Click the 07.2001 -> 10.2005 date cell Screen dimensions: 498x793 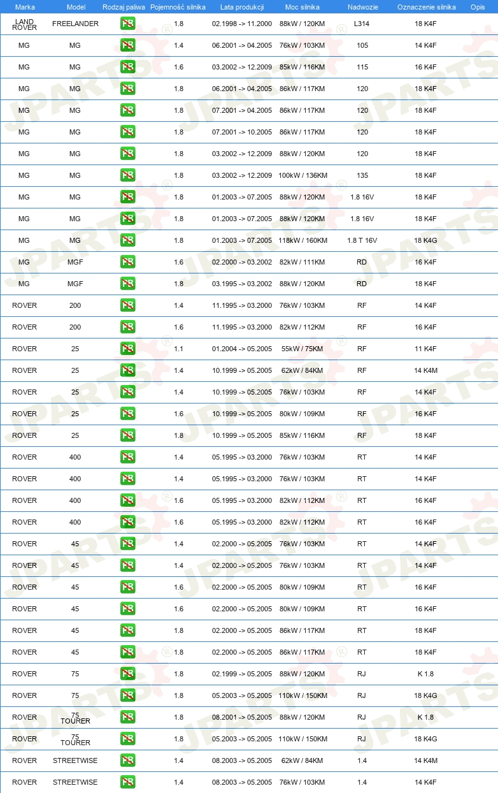pyautogui.click(x=242, y=132)
